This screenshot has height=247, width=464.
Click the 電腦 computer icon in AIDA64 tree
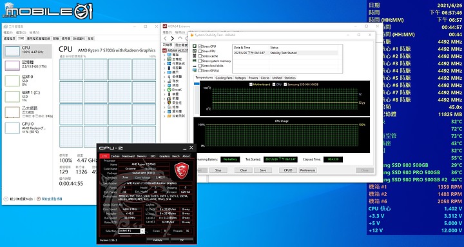(x=169, y=55)
